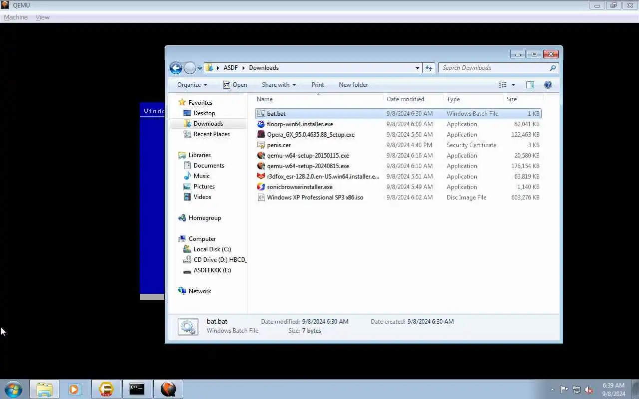Click the New folder button
This screenshot has width=639, height=399.
pos(353,85)
